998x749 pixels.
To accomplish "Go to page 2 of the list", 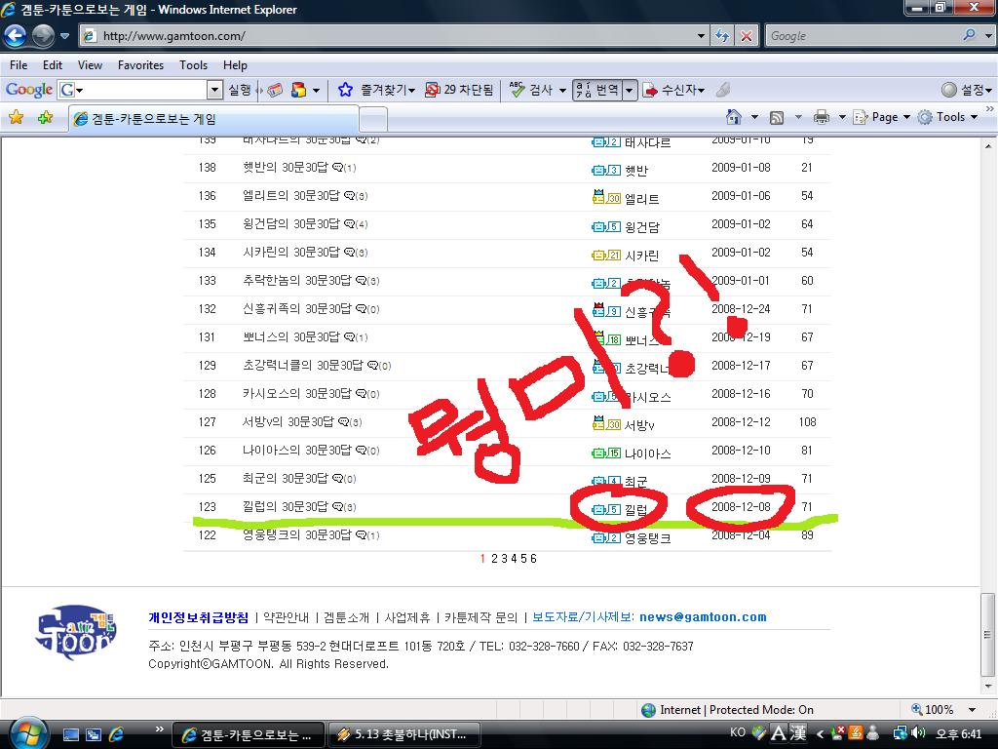I will (x=493, y=559).
